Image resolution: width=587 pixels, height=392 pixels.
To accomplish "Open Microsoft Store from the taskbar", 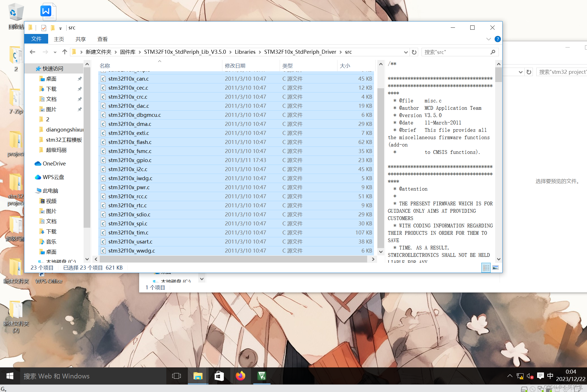I will tap(219, 376).
